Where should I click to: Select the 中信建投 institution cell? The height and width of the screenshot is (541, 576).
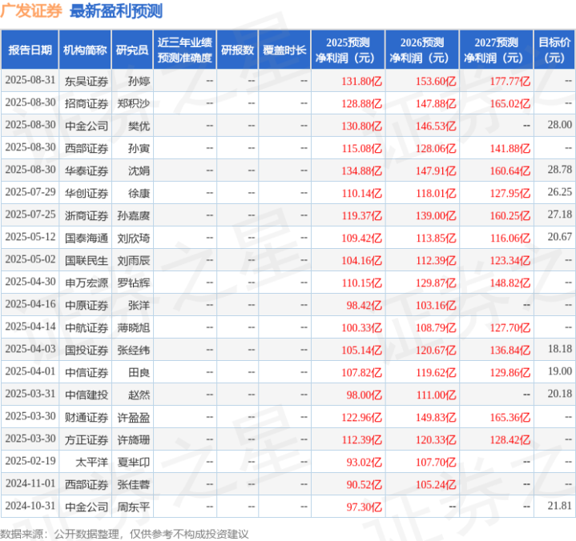coord(85,395)
